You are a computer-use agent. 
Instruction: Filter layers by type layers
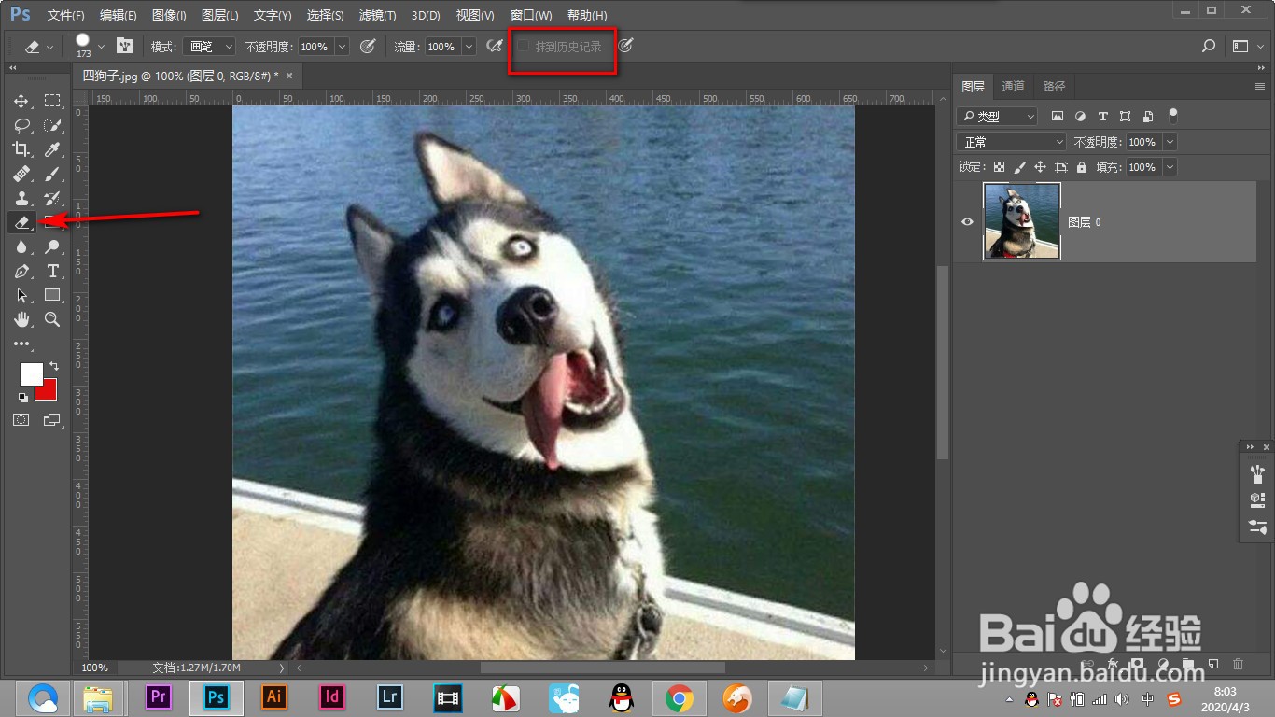point(1102,117)
